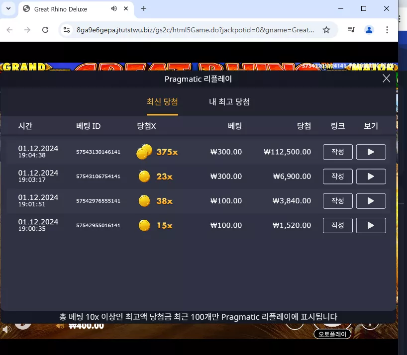Click the browser back arrow

pyautogui.click(x=9, y=30)
